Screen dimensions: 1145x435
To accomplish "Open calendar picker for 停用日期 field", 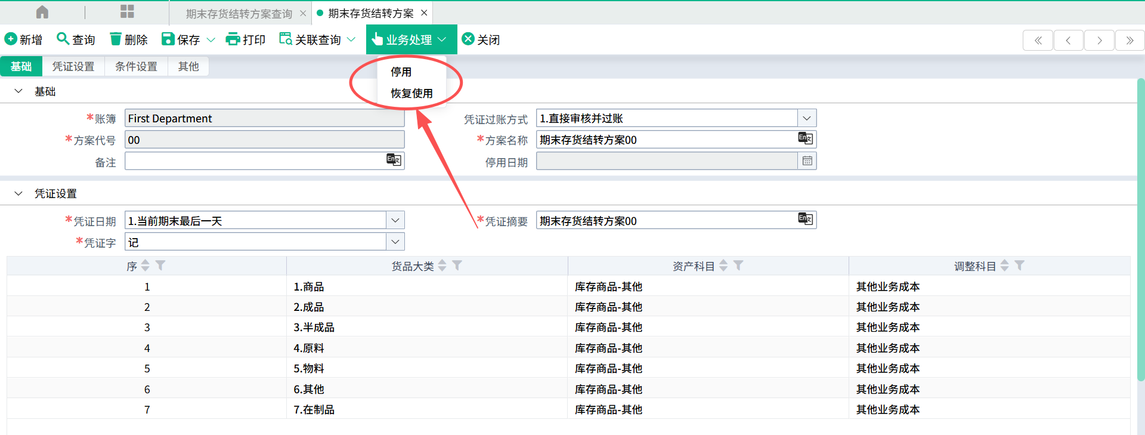I will [x=807, y=161].
